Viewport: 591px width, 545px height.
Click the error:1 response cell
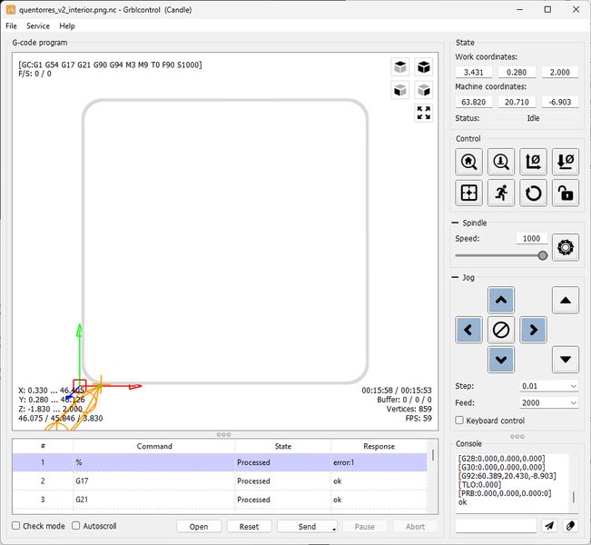(379, 462)
